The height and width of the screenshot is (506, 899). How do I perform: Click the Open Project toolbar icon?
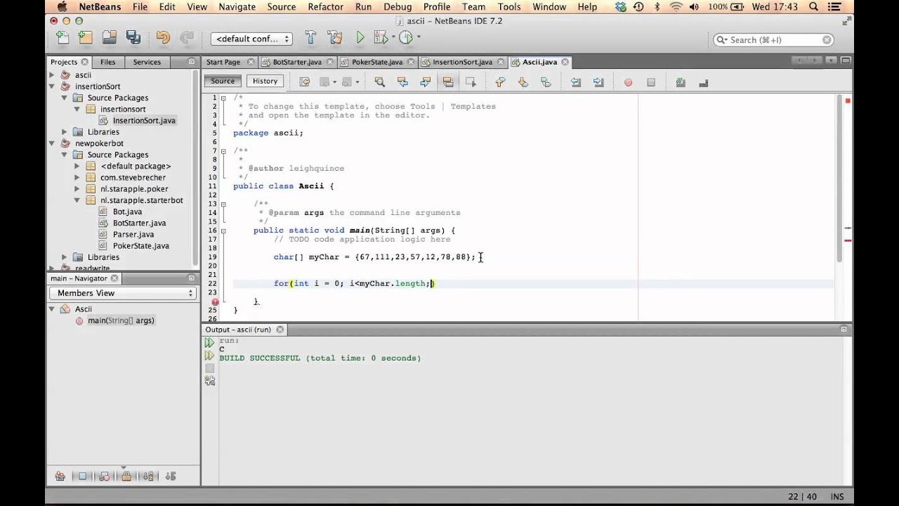[x=110, y=37]
